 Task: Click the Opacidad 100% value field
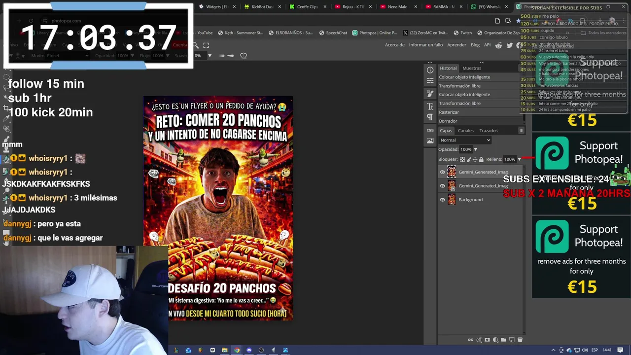[466, 149]
